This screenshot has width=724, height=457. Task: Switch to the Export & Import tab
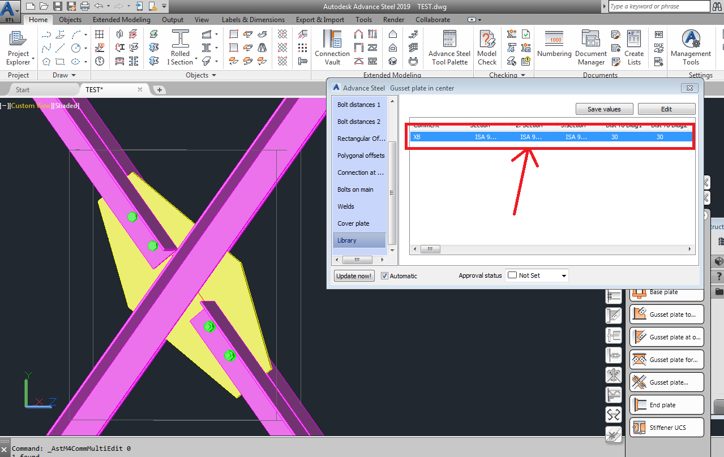[x=320, y=20]
